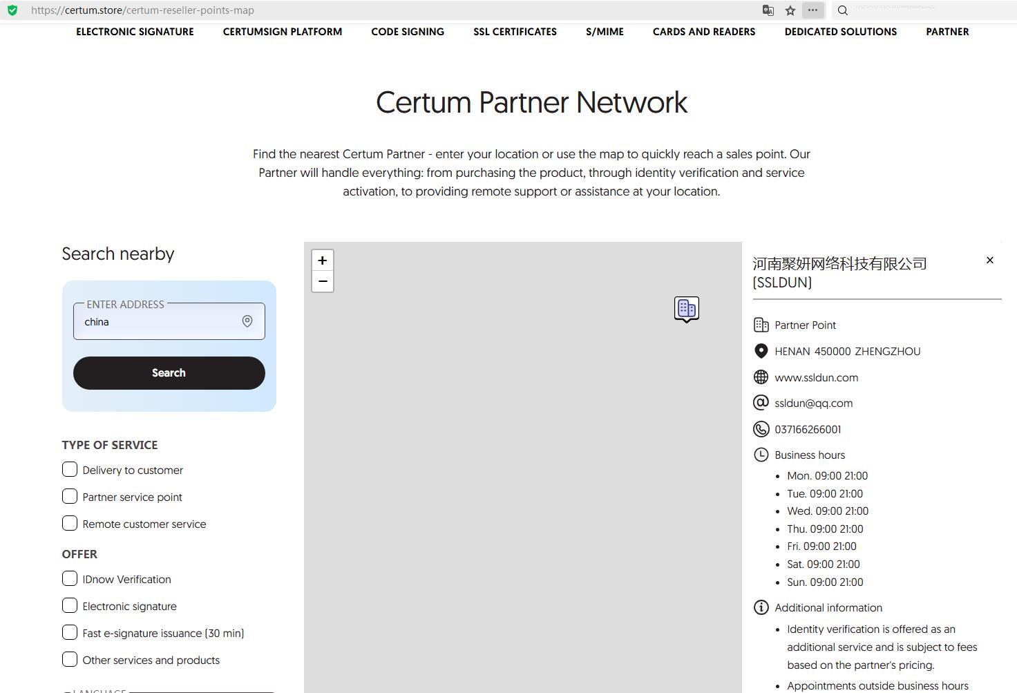Use the location pin in address field

pyautogui.click(x=247, y=321)
